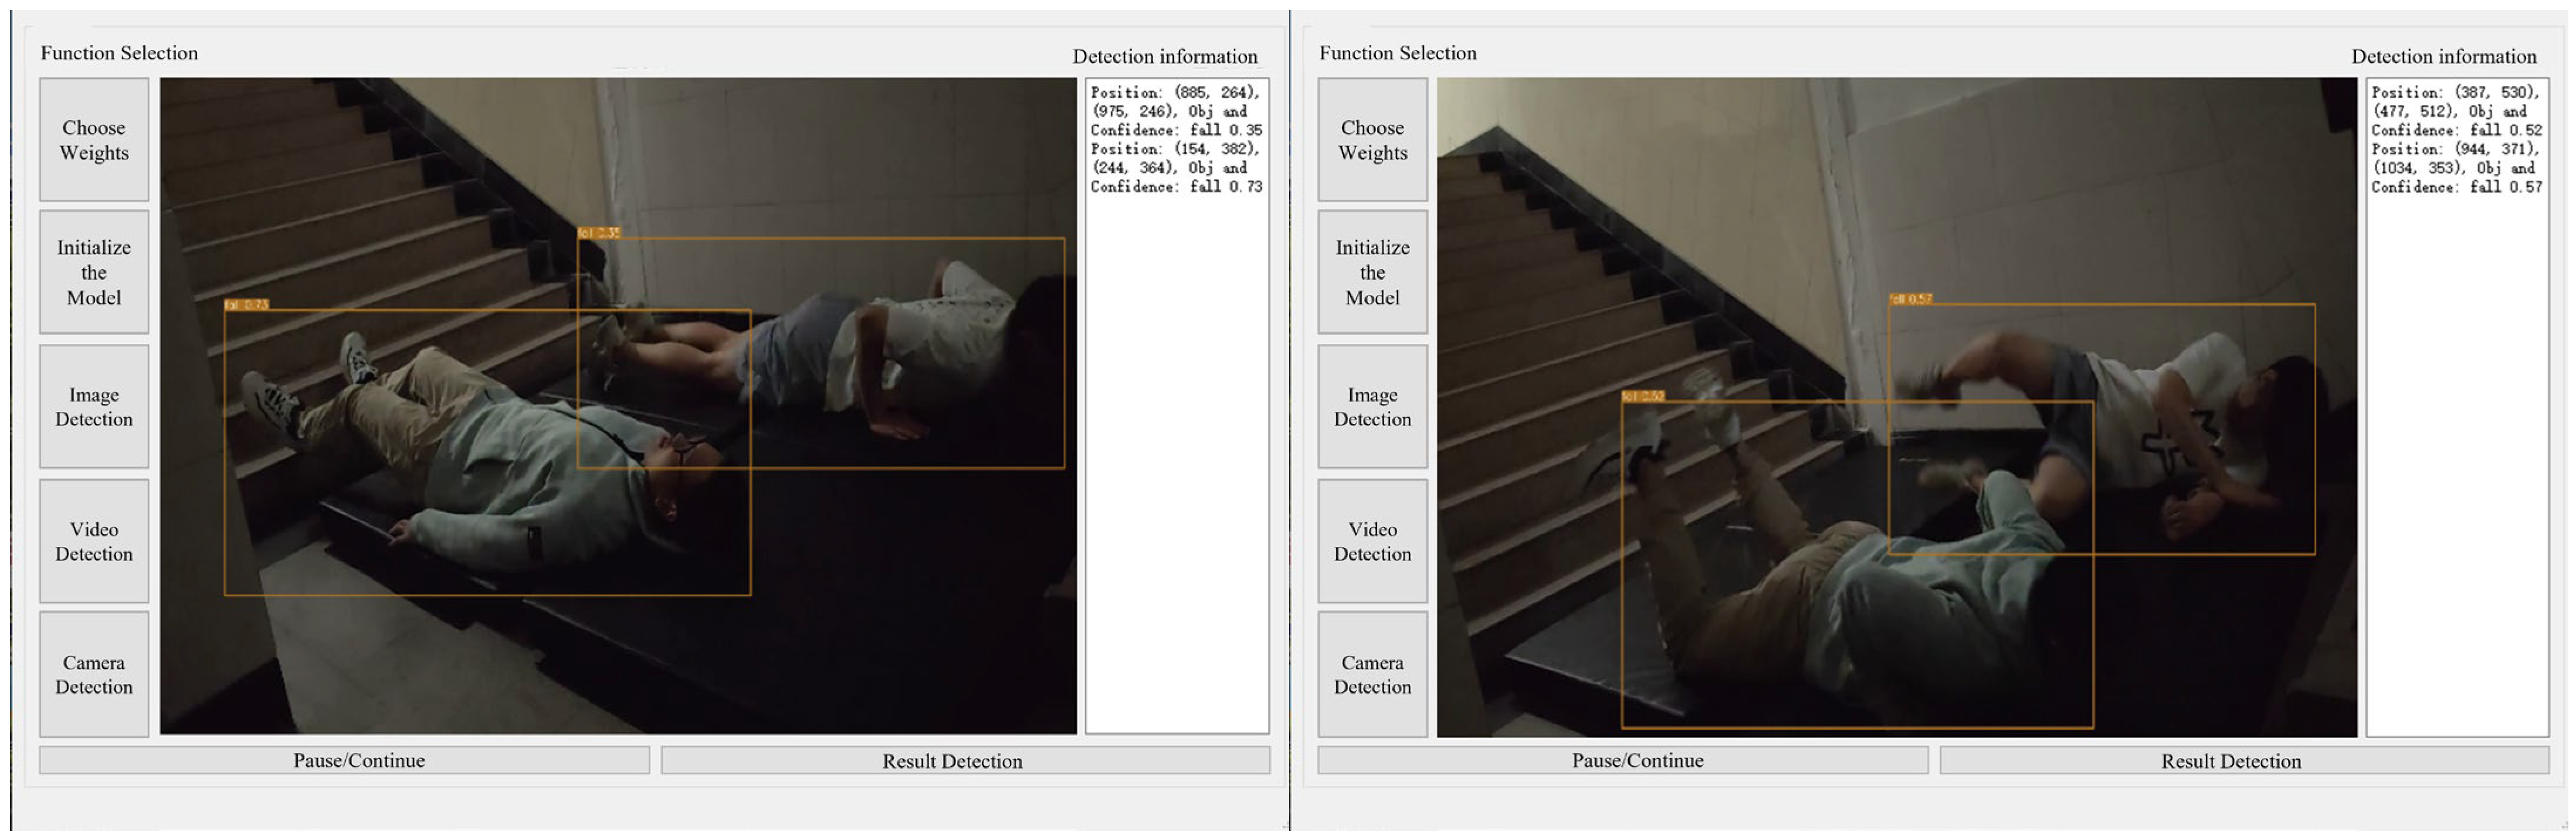
Task: Click the fall 0.35 bounding box label
Action: coord(599,233)
